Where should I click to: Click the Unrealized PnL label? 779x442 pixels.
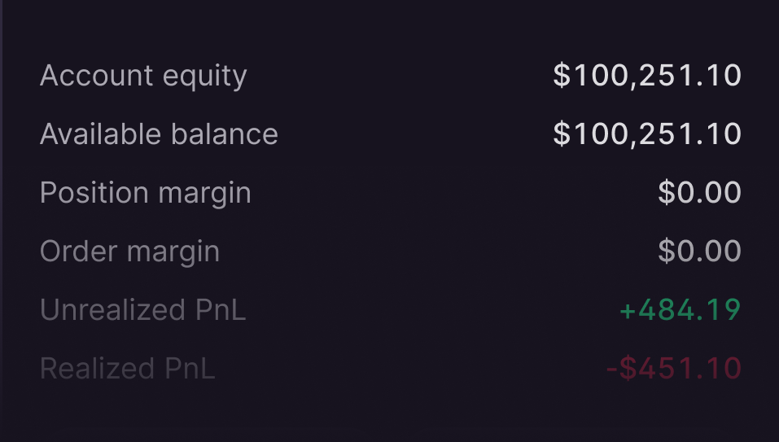click(x=142, y=310)
